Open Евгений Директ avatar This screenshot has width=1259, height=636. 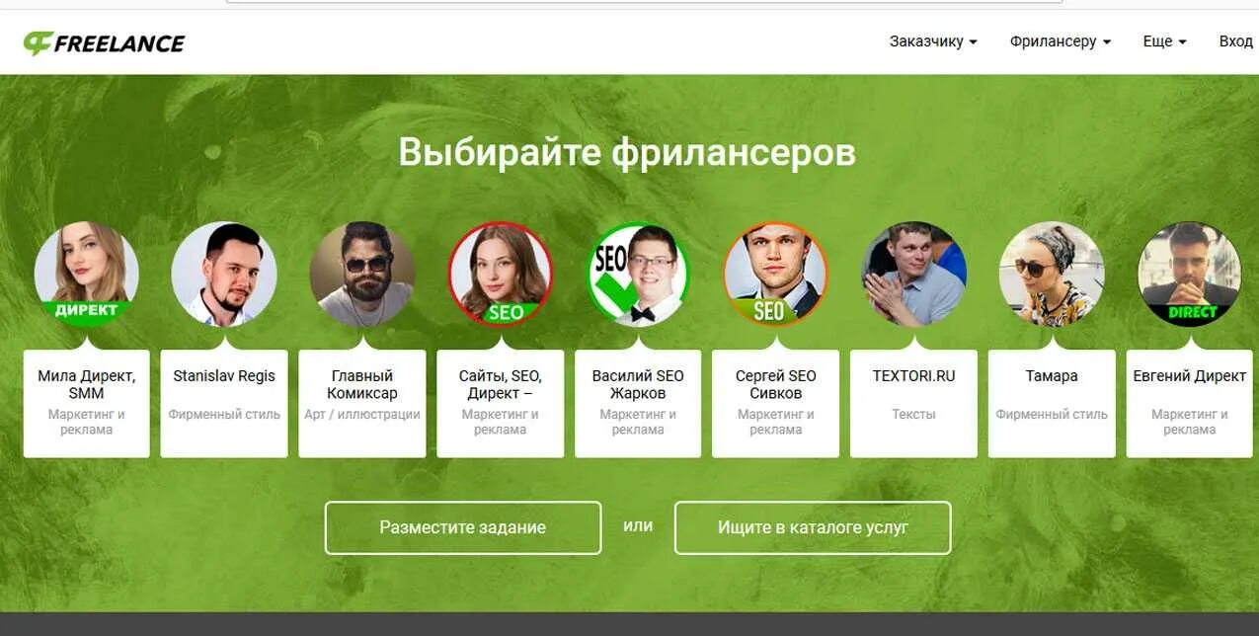1190,274
